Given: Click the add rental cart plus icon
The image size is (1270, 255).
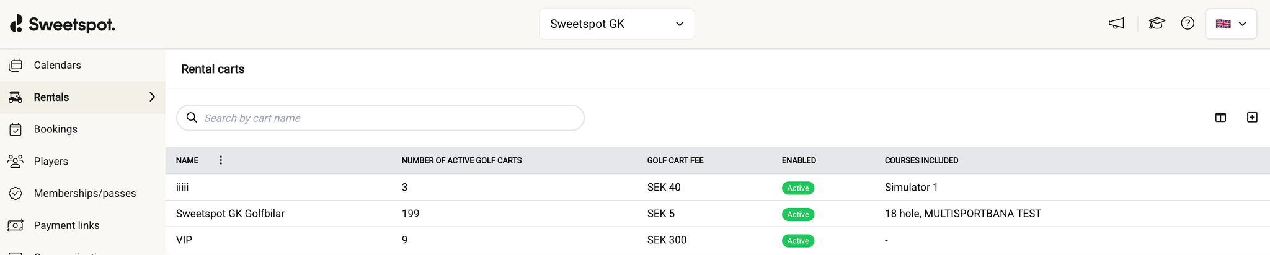Looking at the screenshot, I should point(1252,118).
